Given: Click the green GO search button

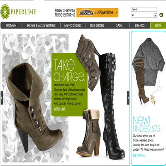Looking at the screenshot, I should pos(161,15).
